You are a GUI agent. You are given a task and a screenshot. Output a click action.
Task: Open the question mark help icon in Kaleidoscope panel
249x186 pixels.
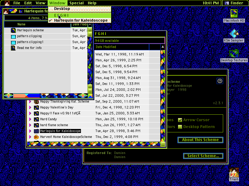[220, 81]
